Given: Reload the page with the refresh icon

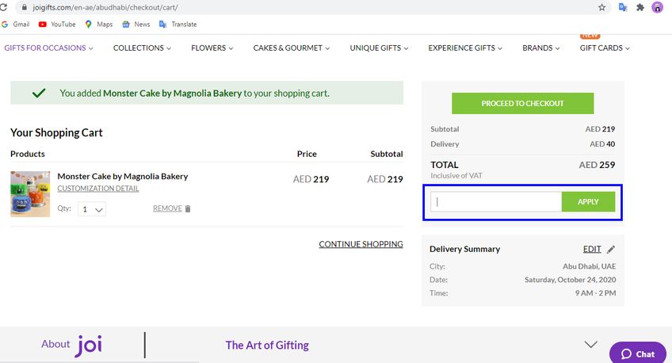Looking at the screenshot, I should click(3, 7).
